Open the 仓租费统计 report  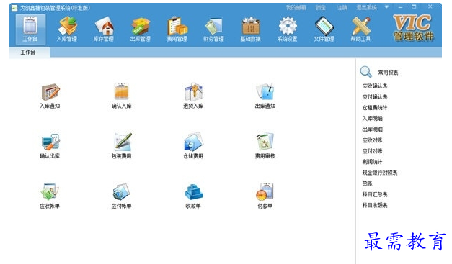coord(375,108)
